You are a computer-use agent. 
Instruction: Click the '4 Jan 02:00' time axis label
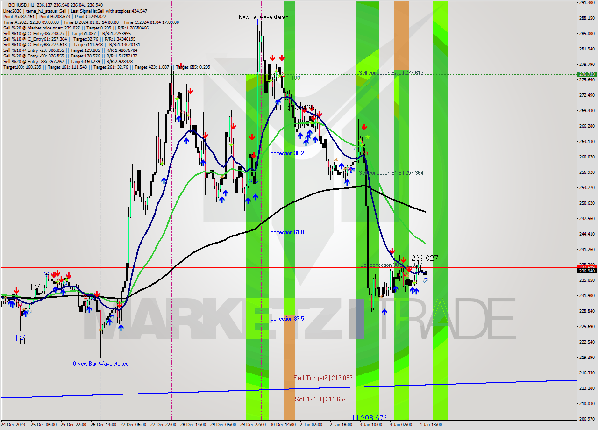pyautogui.click(x=401, y=425)
